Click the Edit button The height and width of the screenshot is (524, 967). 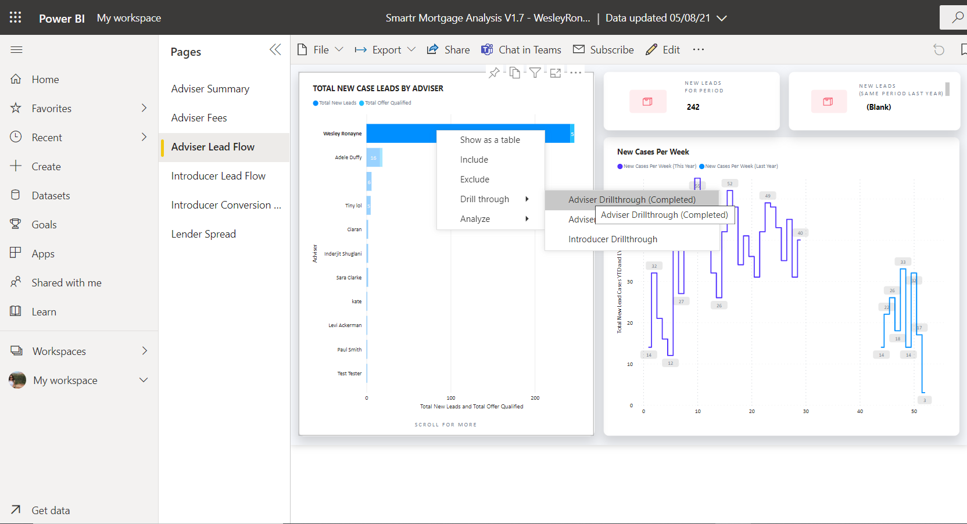663,50
